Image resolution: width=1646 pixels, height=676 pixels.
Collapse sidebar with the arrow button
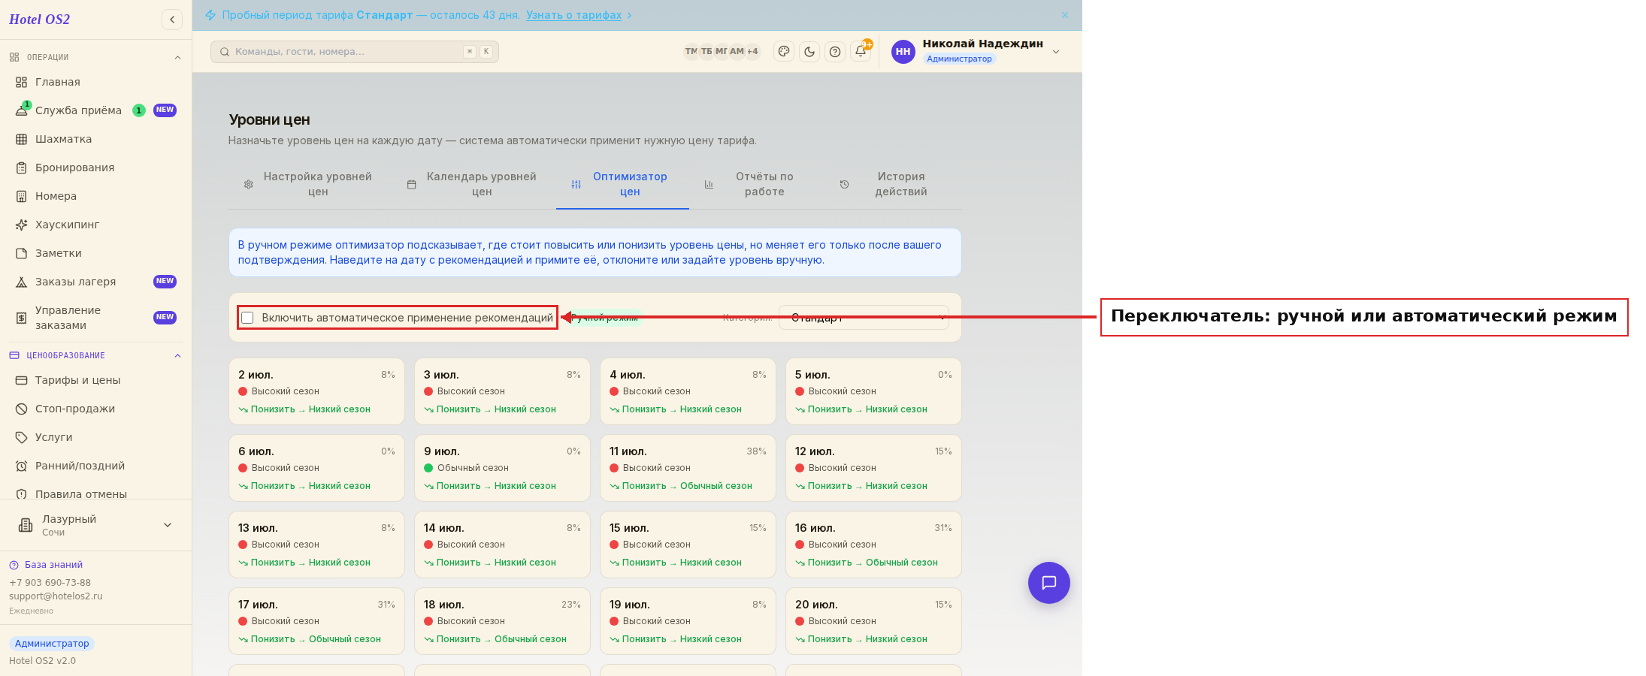[x=172, y=20]
